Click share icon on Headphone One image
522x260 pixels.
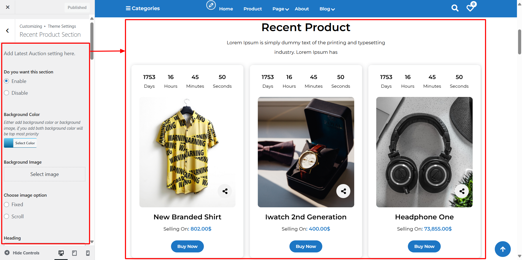[462, 191]
